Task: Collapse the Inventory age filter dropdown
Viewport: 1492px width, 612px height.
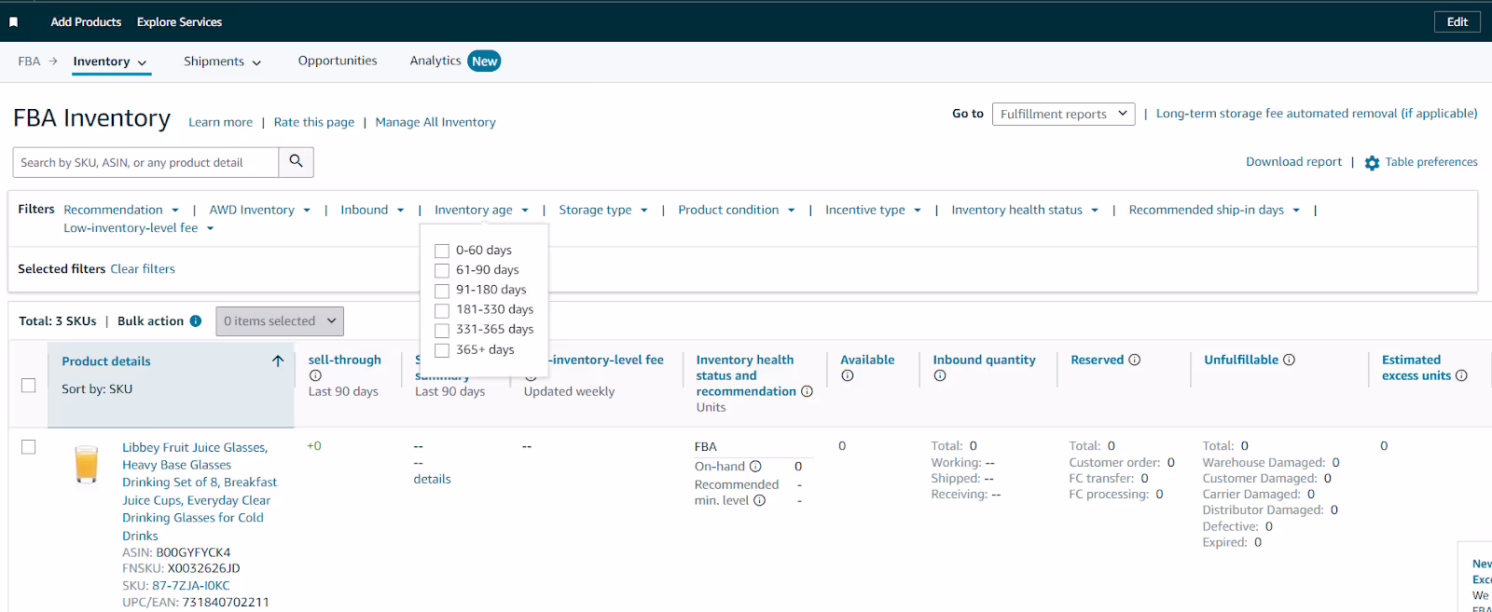Action: pos(481,210)
